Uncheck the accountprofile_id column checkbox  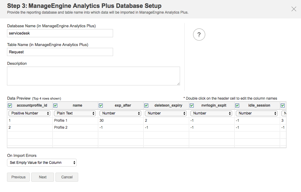(10, 105)
